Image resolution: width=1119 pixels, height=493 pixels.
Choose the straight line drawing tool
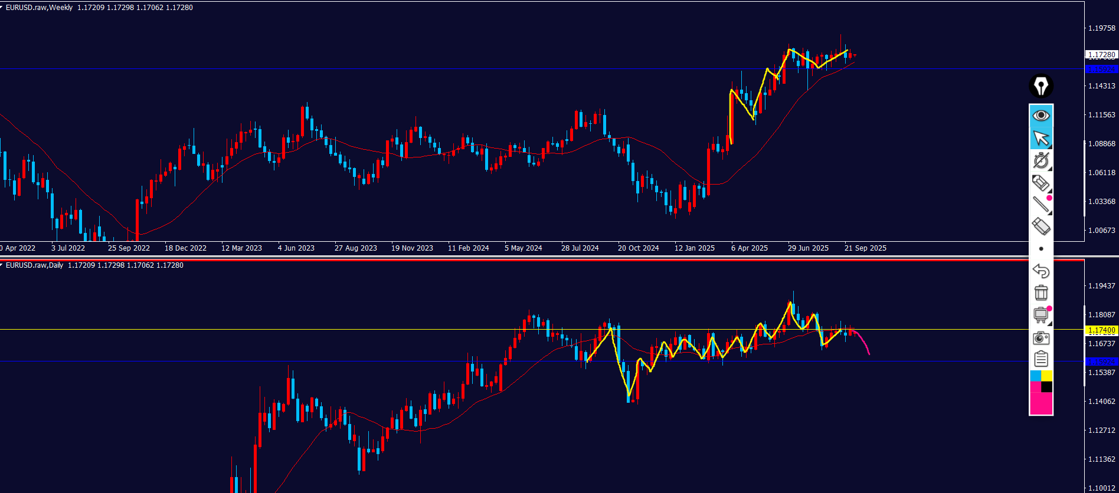(1041, 205)
